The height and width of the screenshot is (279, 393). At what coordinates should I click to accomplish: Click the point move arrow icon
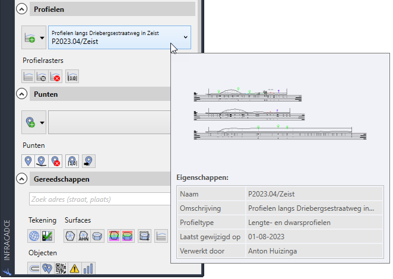pos(88,161)
